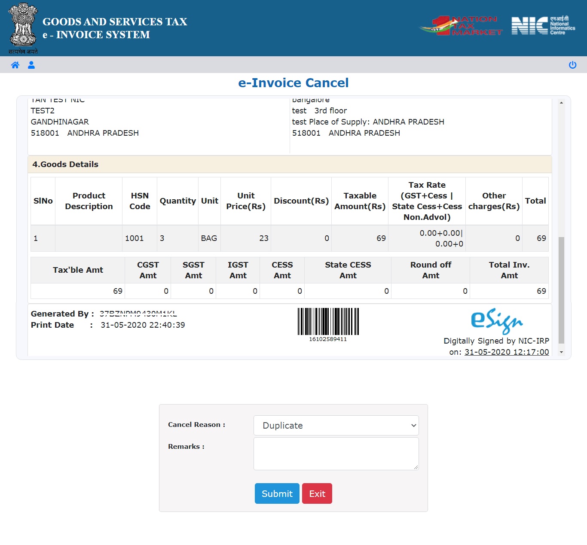Click the 'Generated By :' label
The image size is (587, 545).
pyautogui.click(x=62, y=314)
